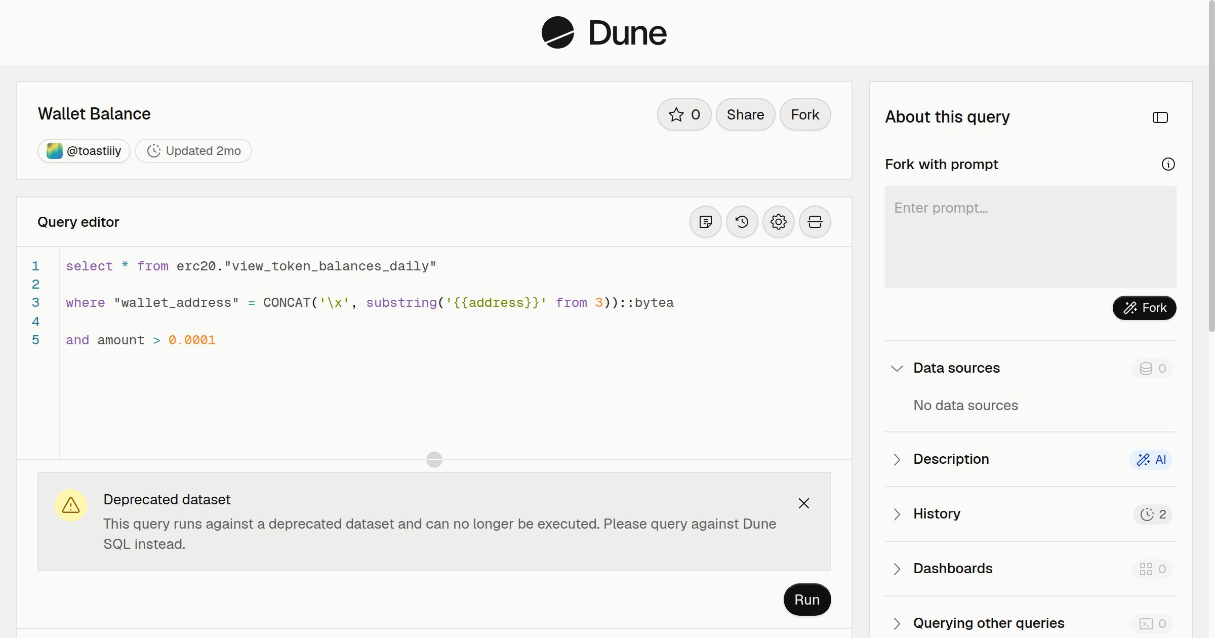The width and height of the screenshot is (1215, 638).
Task: Generate description with AI badge
Action: pos(1151,459)
